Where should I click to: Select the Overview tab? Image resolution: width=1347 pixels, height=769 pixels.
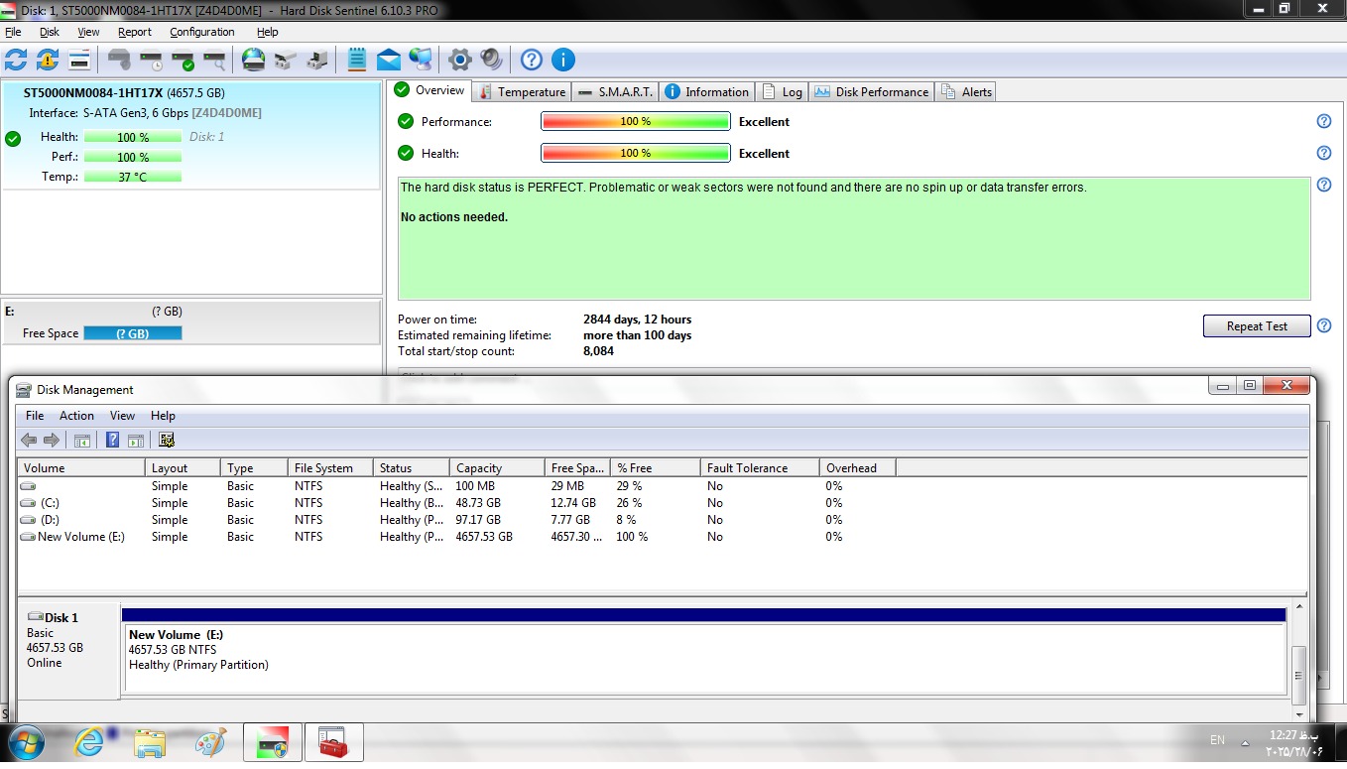click(x=429, y=90)
